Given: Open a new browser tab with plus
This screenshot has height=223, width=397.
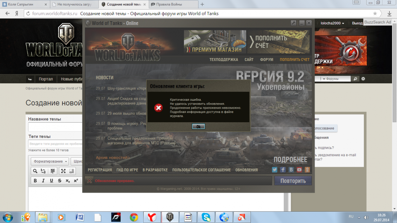Looking at the screenshot, I should click(202, 4).
